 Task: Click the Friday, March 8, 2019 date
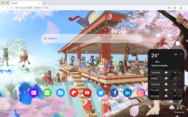14,112
